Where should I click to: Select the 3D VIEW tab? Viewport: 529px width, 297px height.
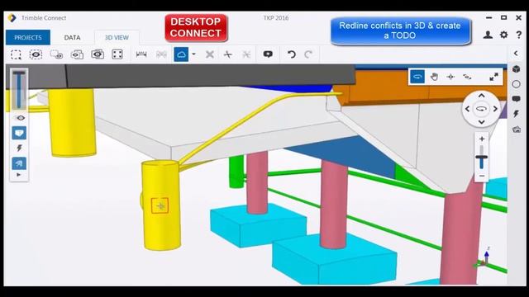117,37
